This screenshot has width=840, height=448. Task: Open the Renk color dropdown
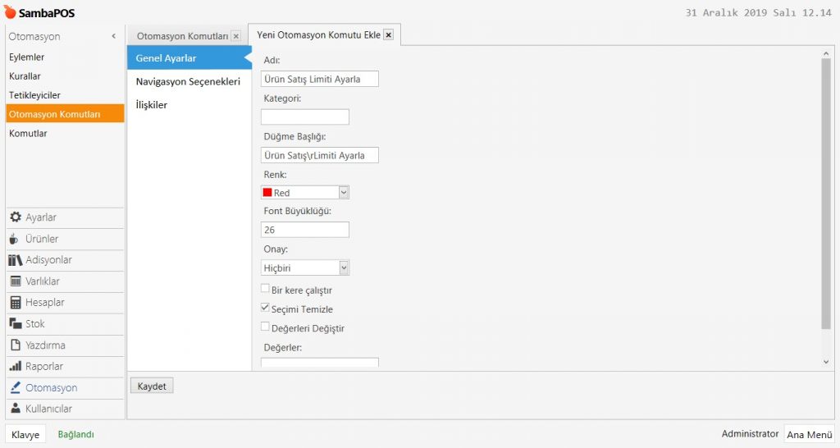(344, 192)
